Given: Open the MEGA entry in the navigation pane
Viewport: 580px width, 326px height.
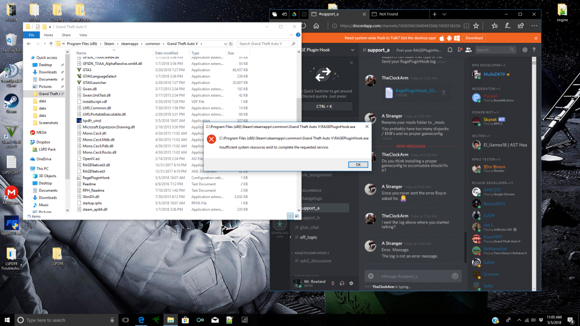Looking at the screenshot, I should [x=41, y=132].
